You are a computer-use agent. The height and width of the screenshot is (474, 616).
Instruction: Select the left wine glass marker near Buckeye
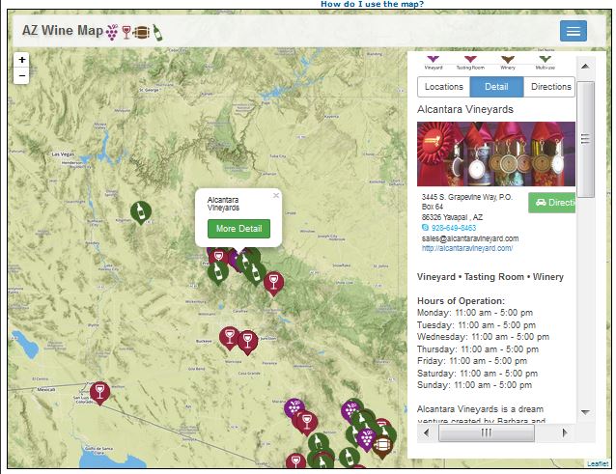coord(230,338)
